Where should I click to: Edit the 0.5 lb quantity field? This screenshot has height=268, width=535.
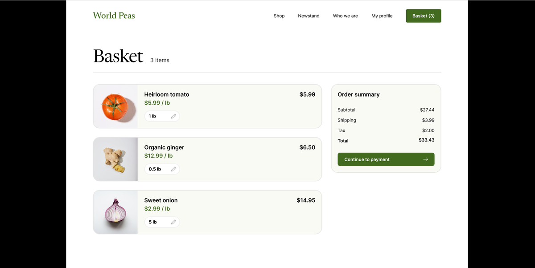coord(155,169)
